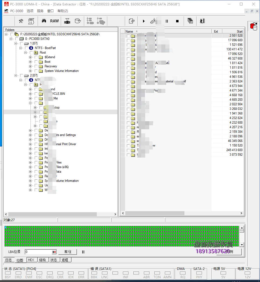The image size is (260, 282).
Task: Click the binoculars search icon
Action: point(44,21)
